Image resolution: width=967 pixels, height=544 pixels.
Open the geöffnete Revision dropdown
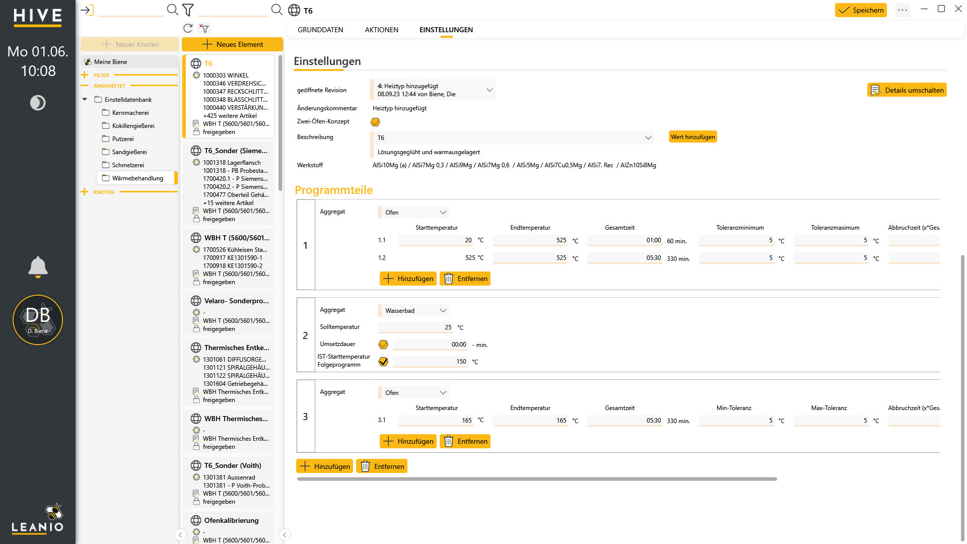[x=433, y=90]
